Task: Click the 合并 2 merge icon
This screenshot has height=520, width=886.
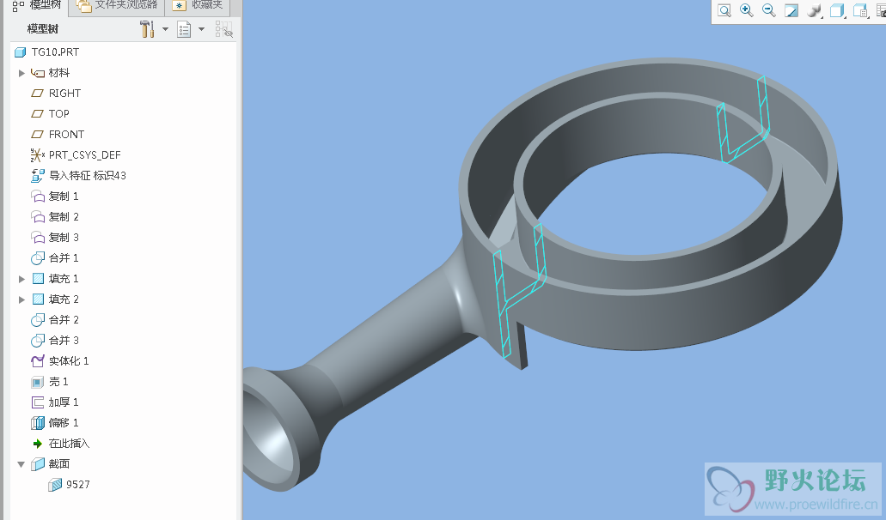Action: click(x=37, y=320)
